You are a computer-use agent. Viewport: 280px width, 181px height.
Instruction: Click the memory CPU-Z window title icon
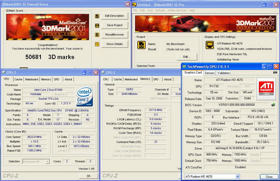pos(103,72)
